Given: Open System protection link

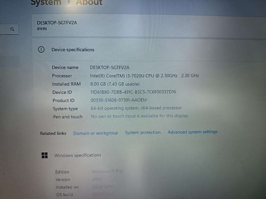Looking at the screenshot, I should [x=143, y=132].
